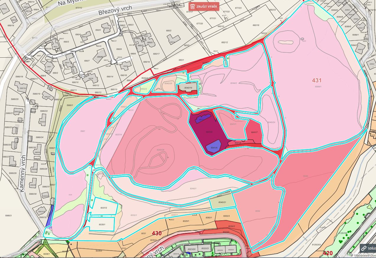Select the blue building parcel 6041/4
This screenshot has width=376, height=258.
coord(213,147)
